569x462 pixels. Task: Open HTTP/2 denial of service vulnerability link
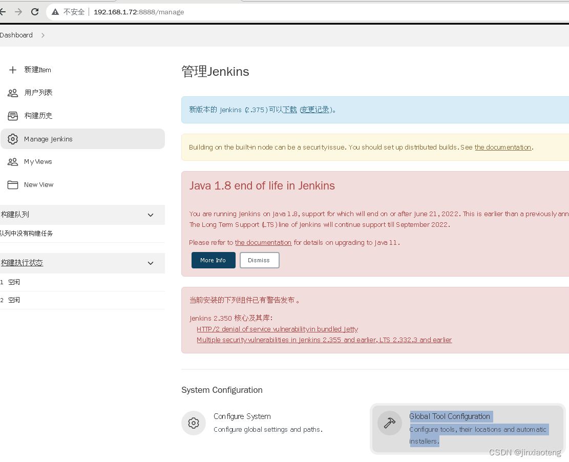tap(277, 329)
